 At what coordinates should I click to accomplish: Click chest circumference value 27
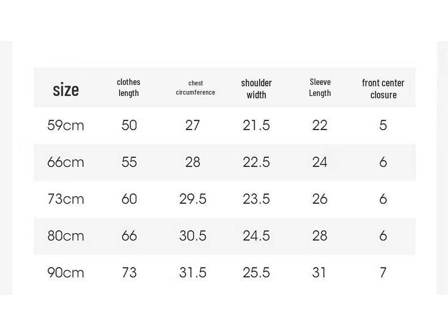pyautogui.click(x=193, y=126)
